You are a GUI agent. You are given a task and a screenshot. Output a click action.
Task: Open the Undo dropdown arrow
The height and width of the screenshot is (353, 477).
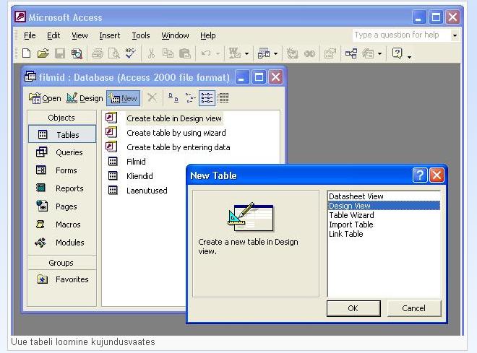pos(218,53)
